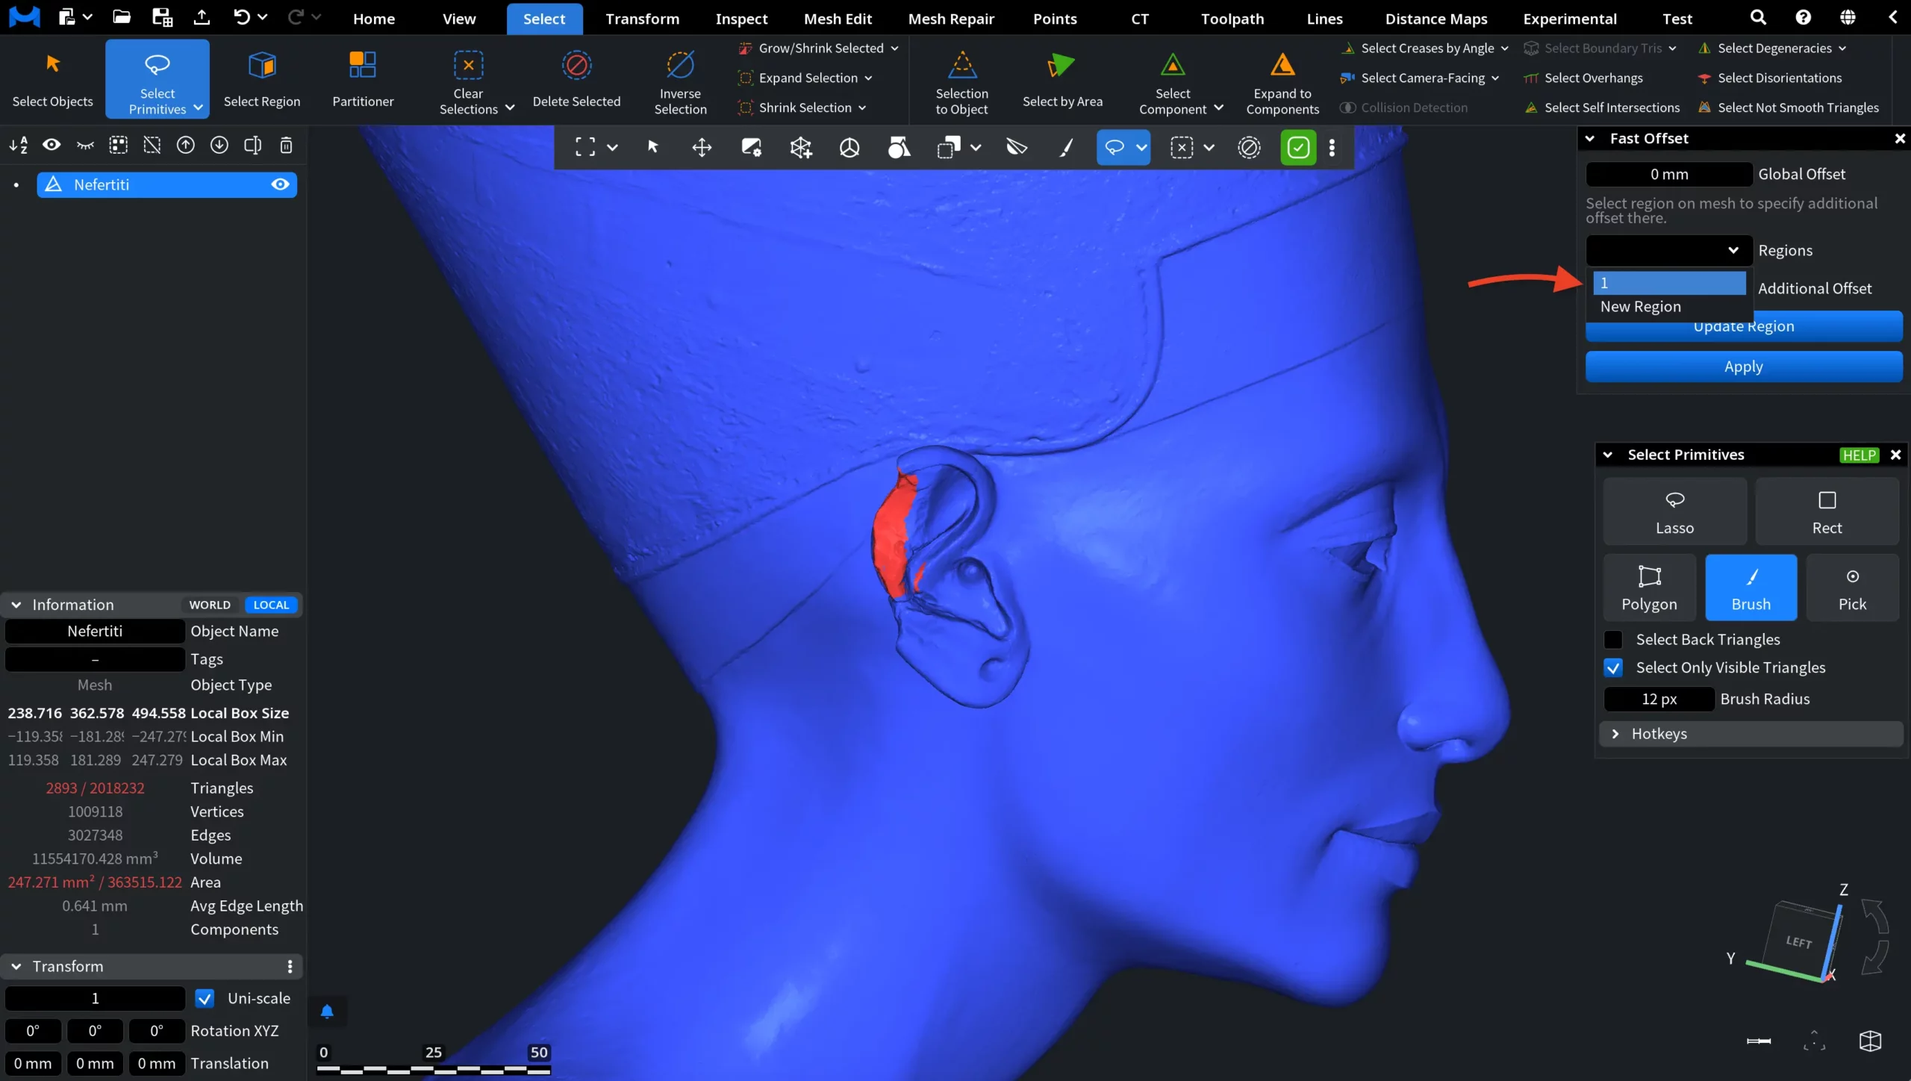The width and height of the screenshot is (1911, 1081).
Task: Switch Information to WORLD coordinates
Action: 210,605
